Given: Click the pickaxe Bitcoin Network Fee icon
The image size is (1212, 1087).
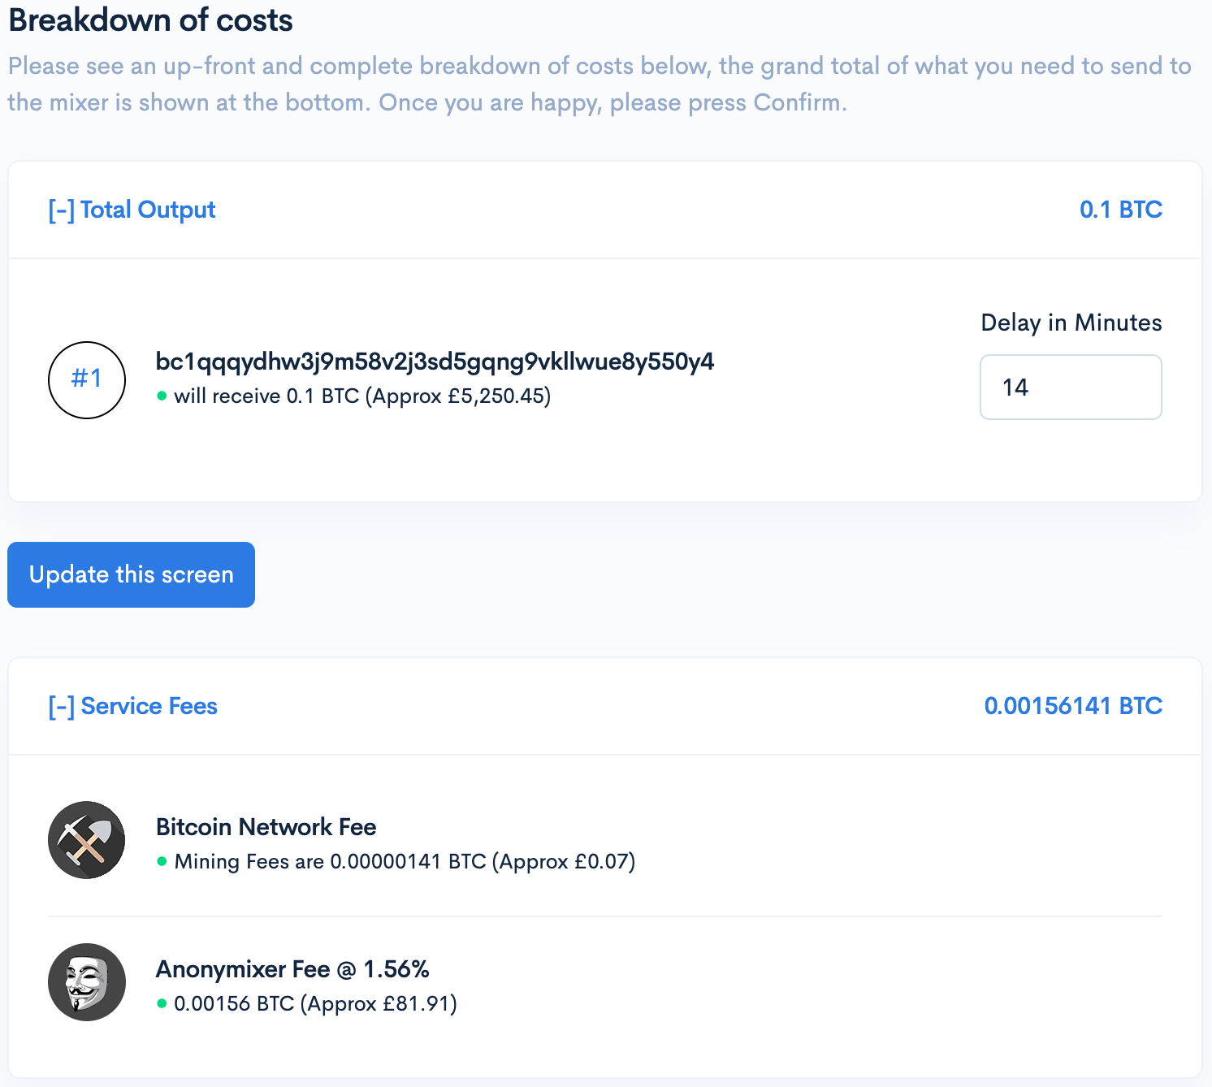Looking at the screenshot, I should [x=86, y=840].
